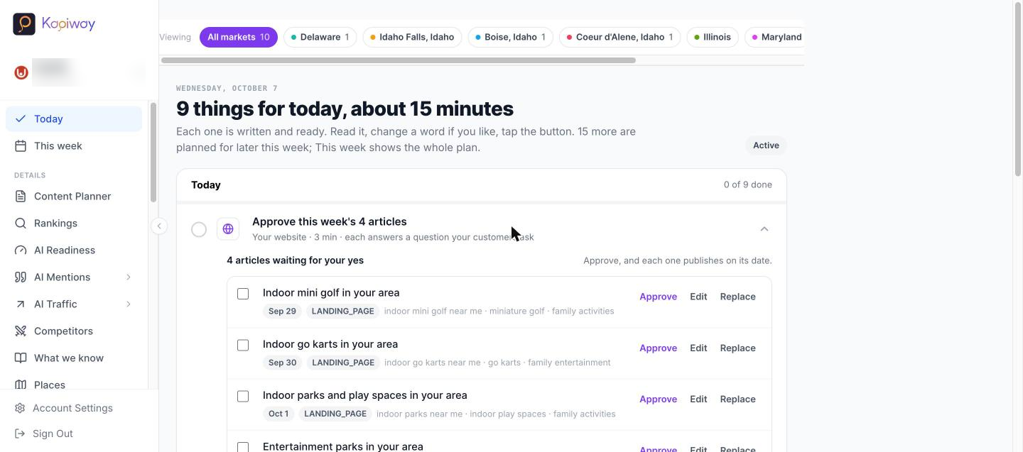
Task: Open the This week plan
Action: [74, 145]
